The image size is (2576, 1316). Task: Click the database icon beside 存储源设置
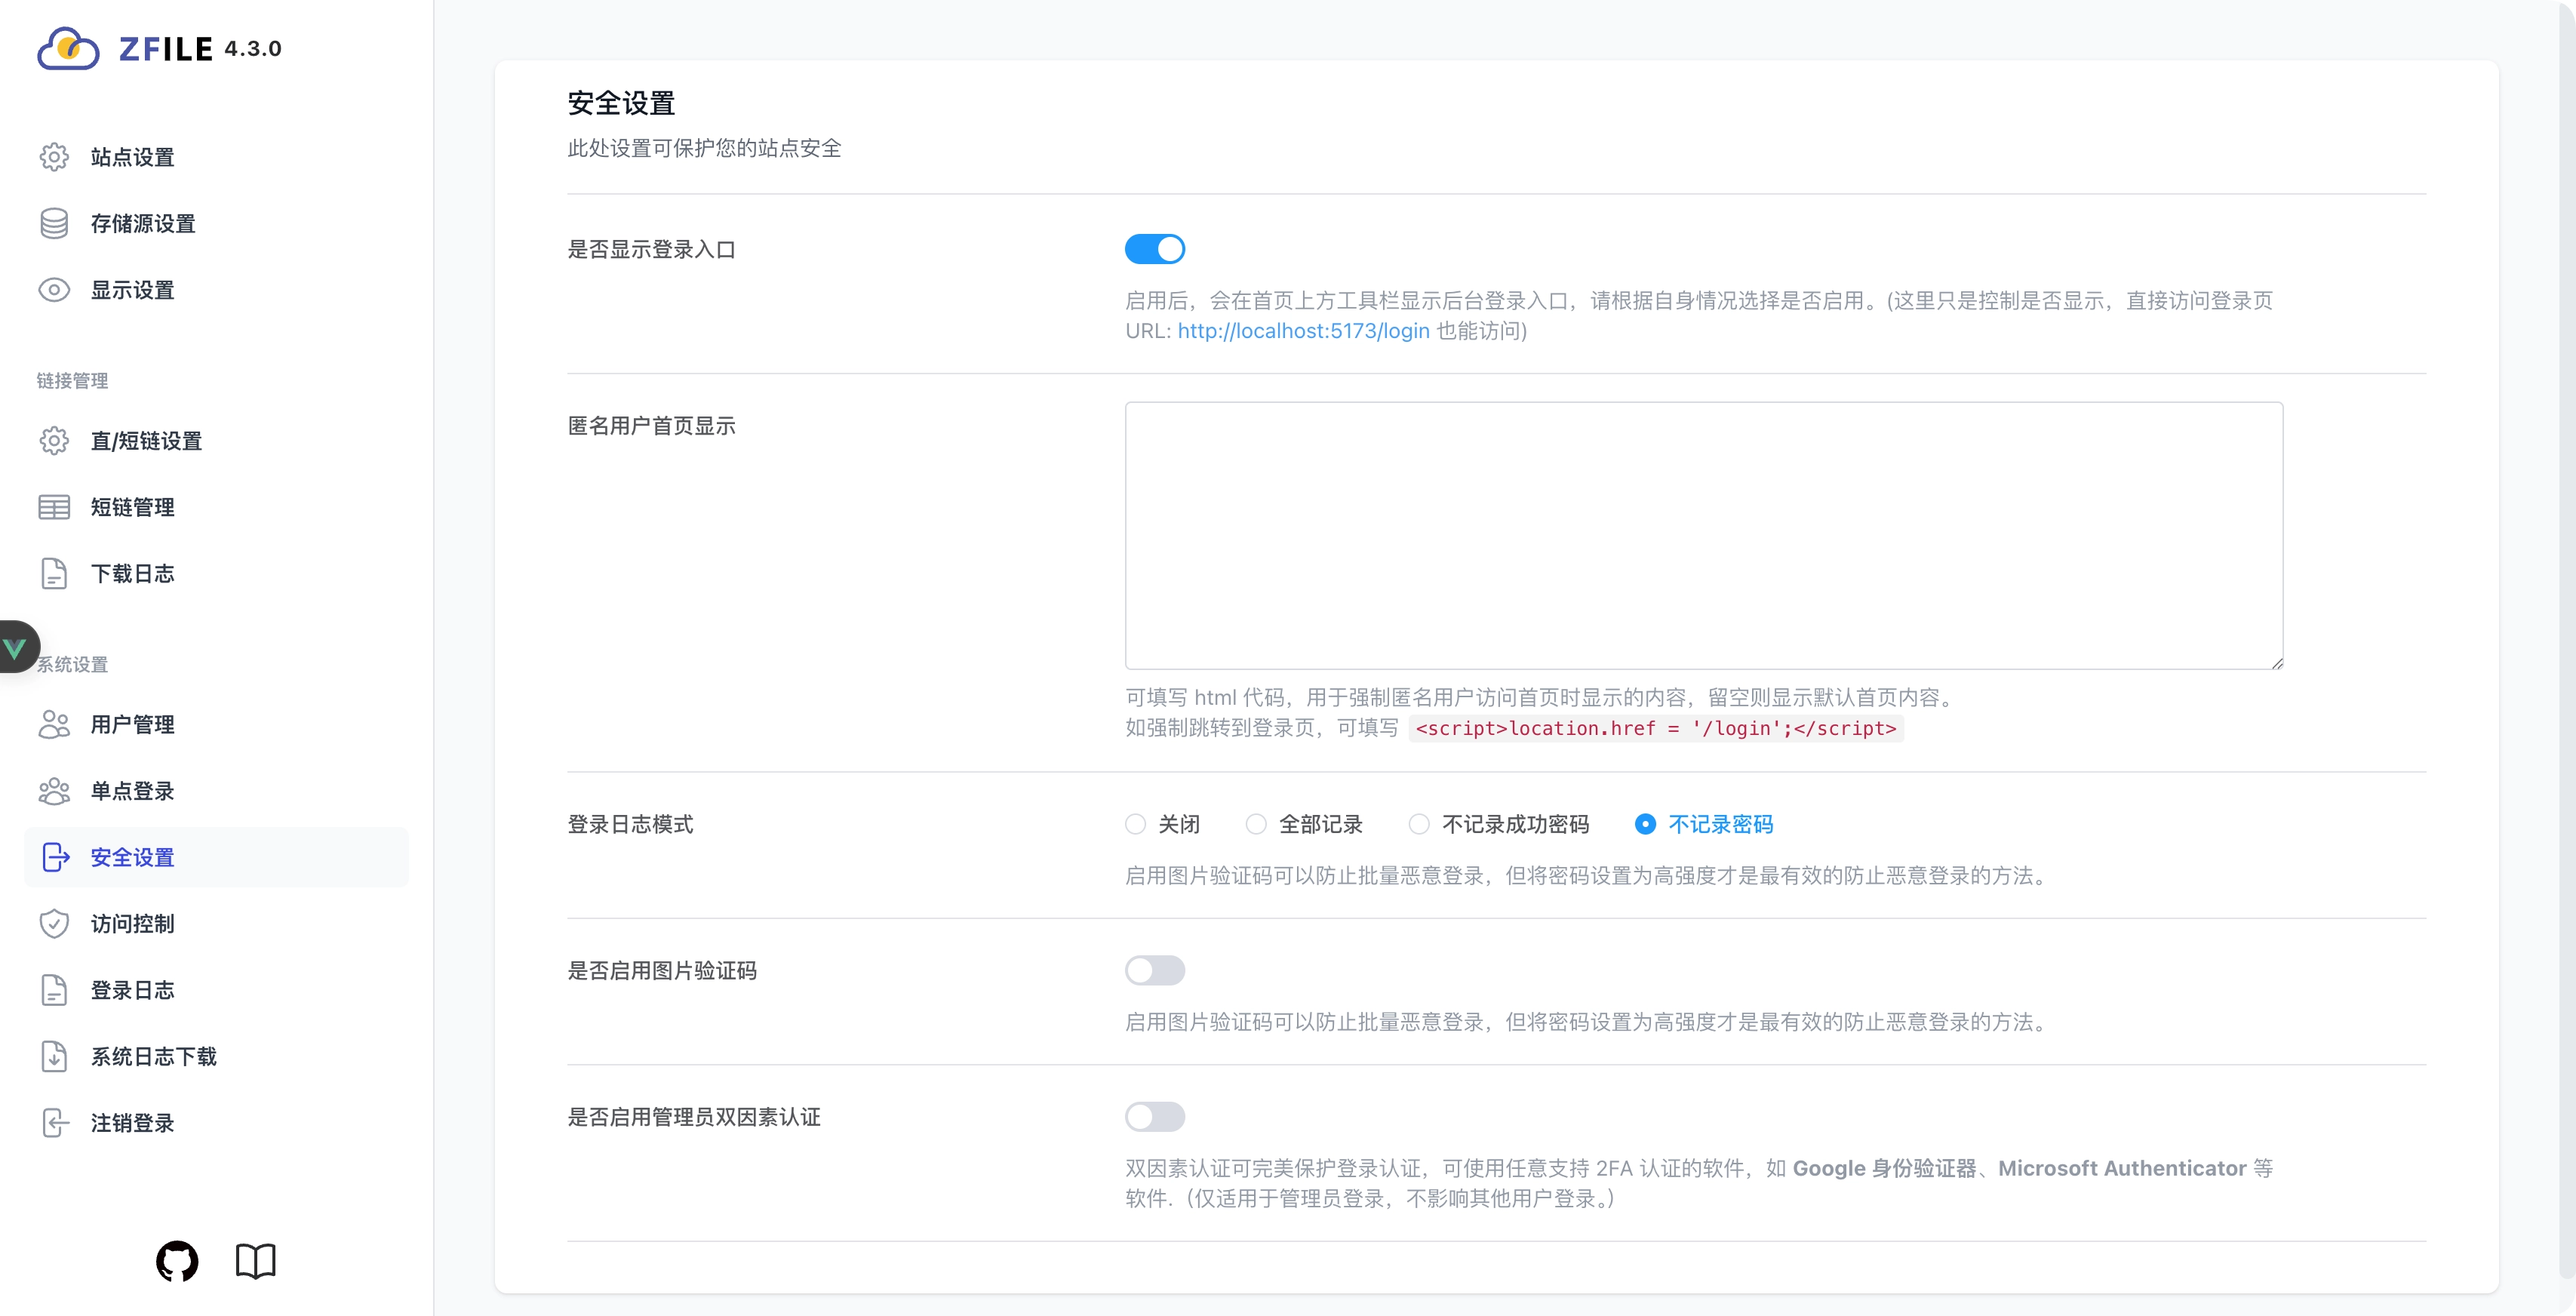[x=54, y=224]
